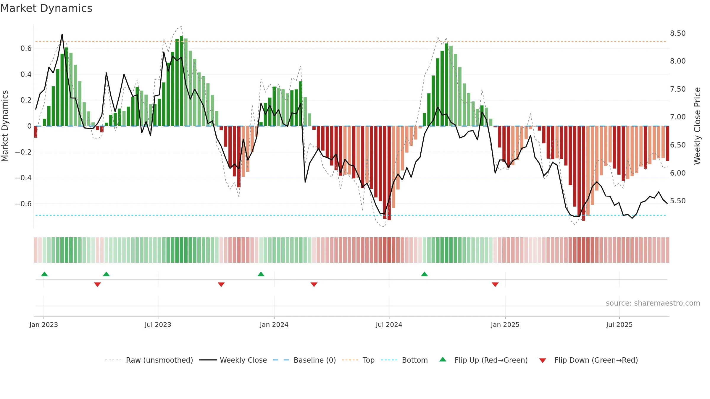Click the 0.6 left-axis tick label

[26, 48]
